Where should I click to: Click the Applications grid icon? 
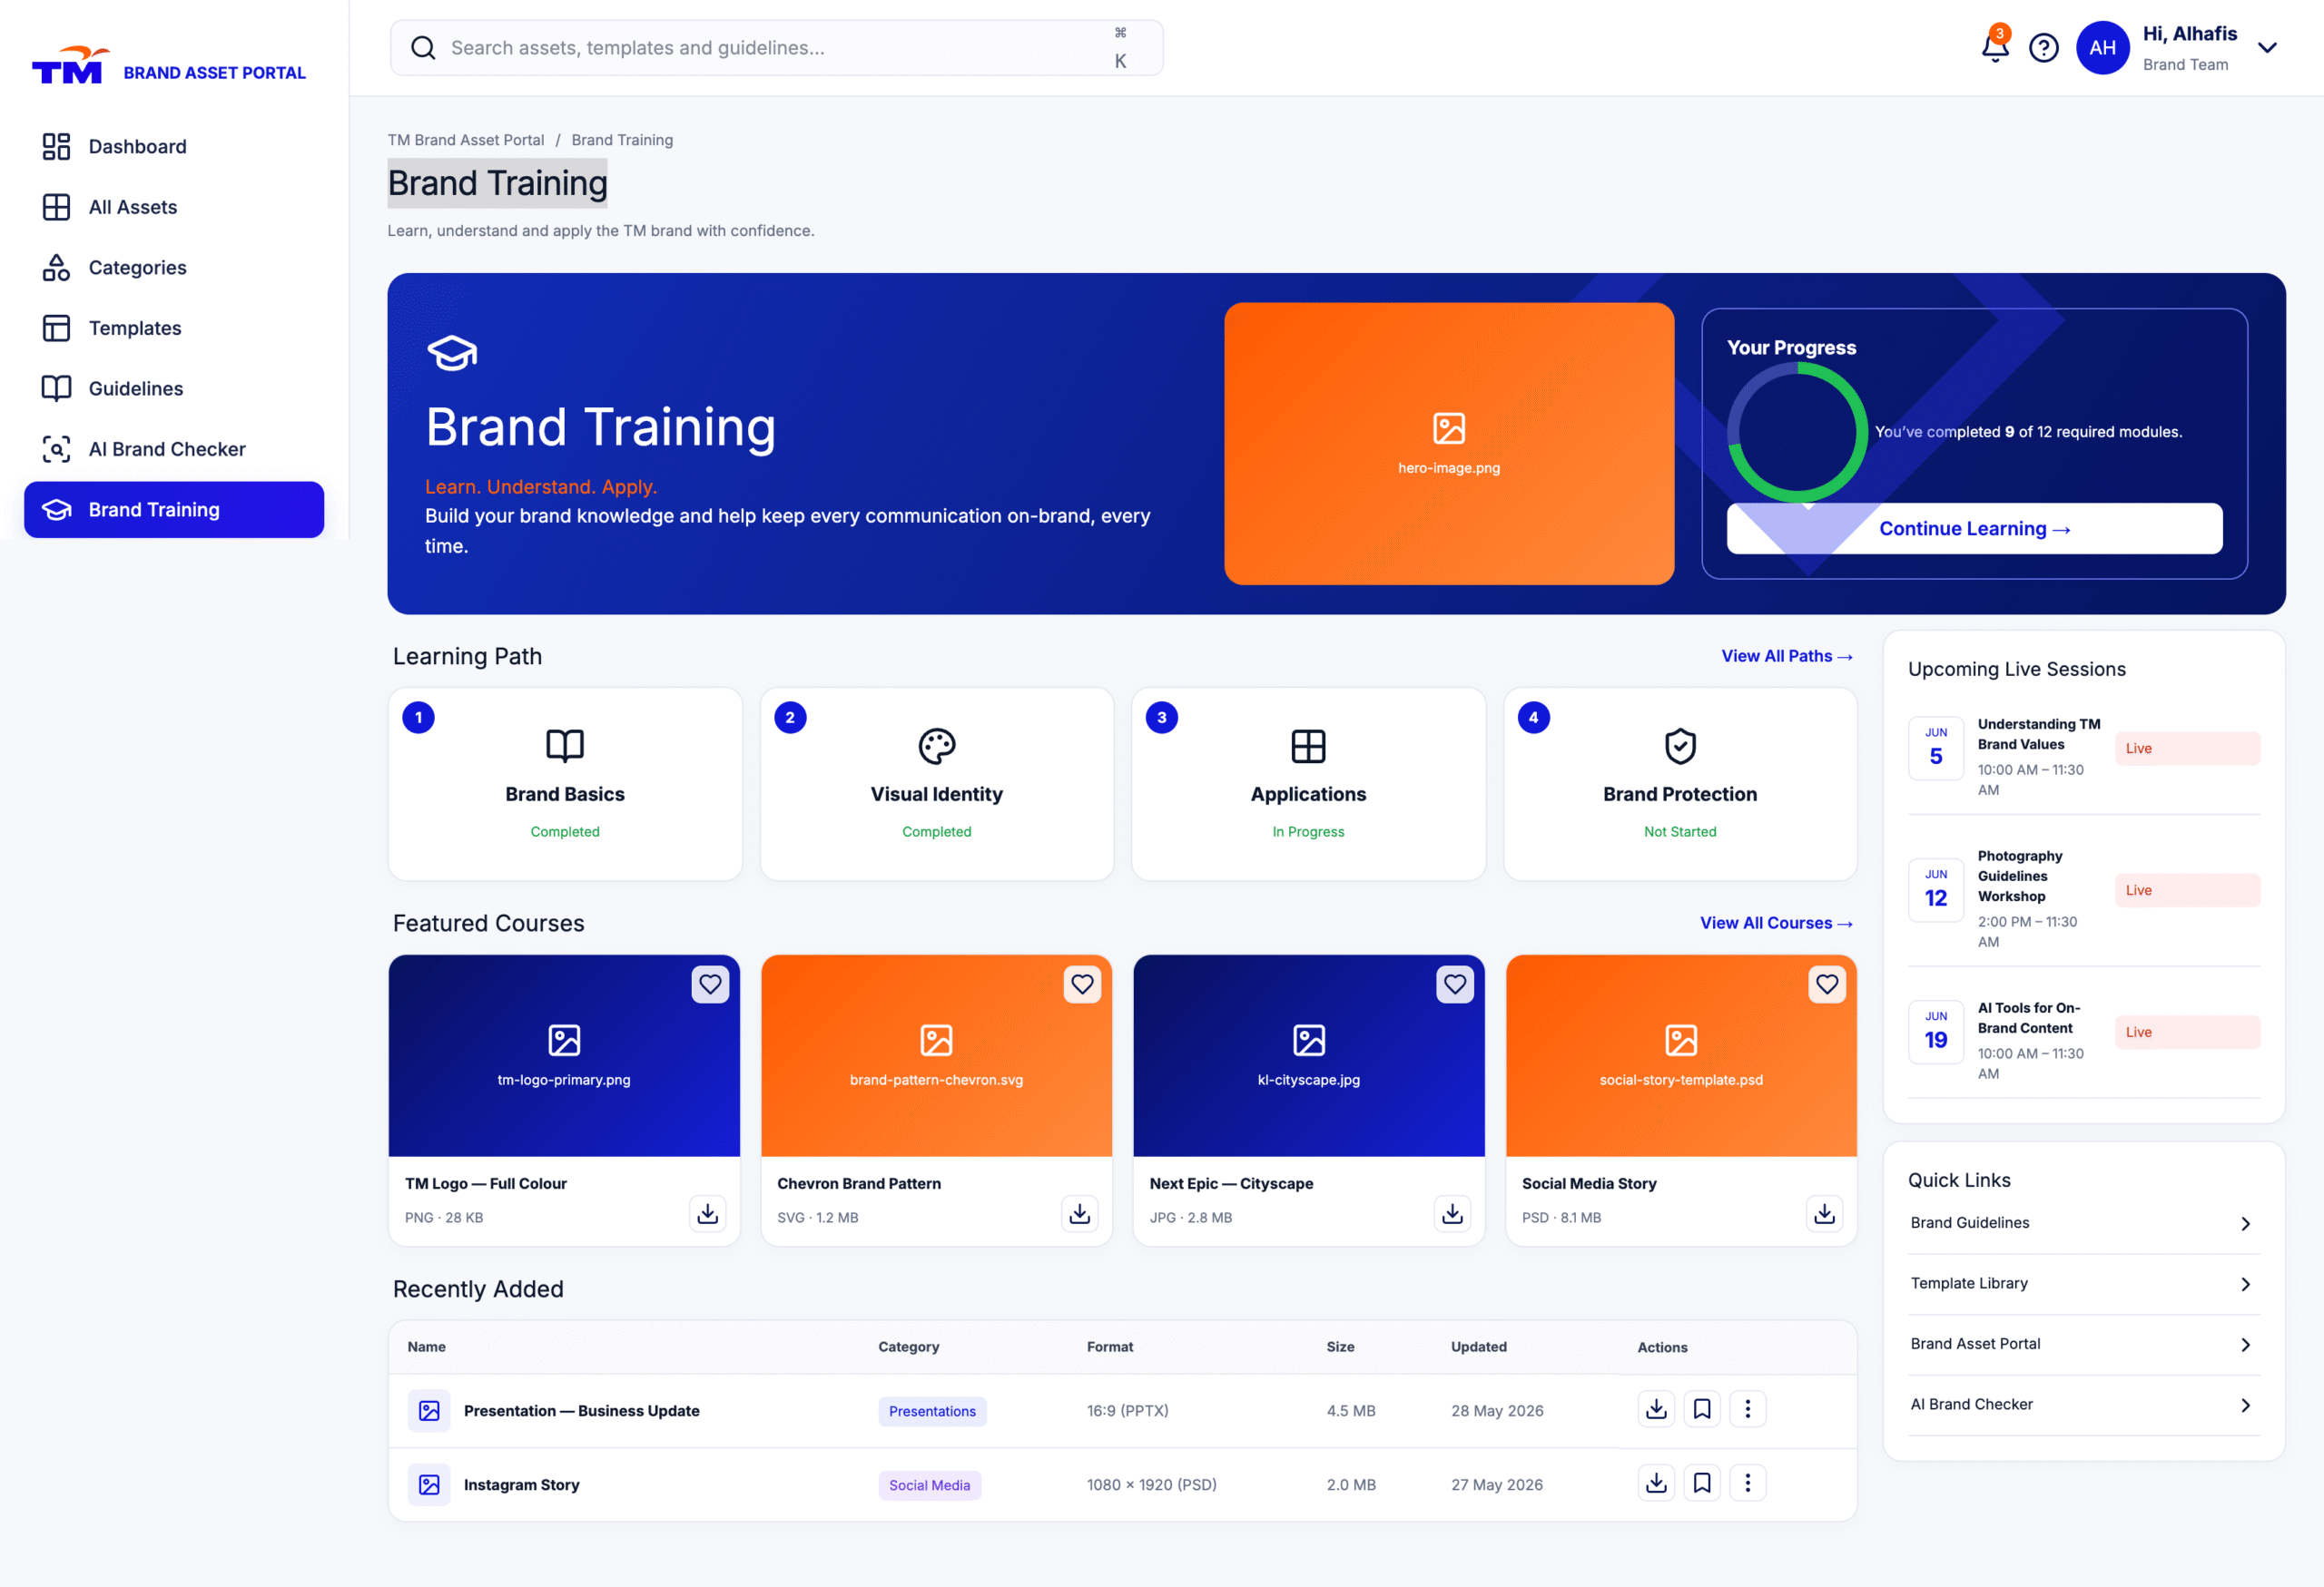point(1308,746)
